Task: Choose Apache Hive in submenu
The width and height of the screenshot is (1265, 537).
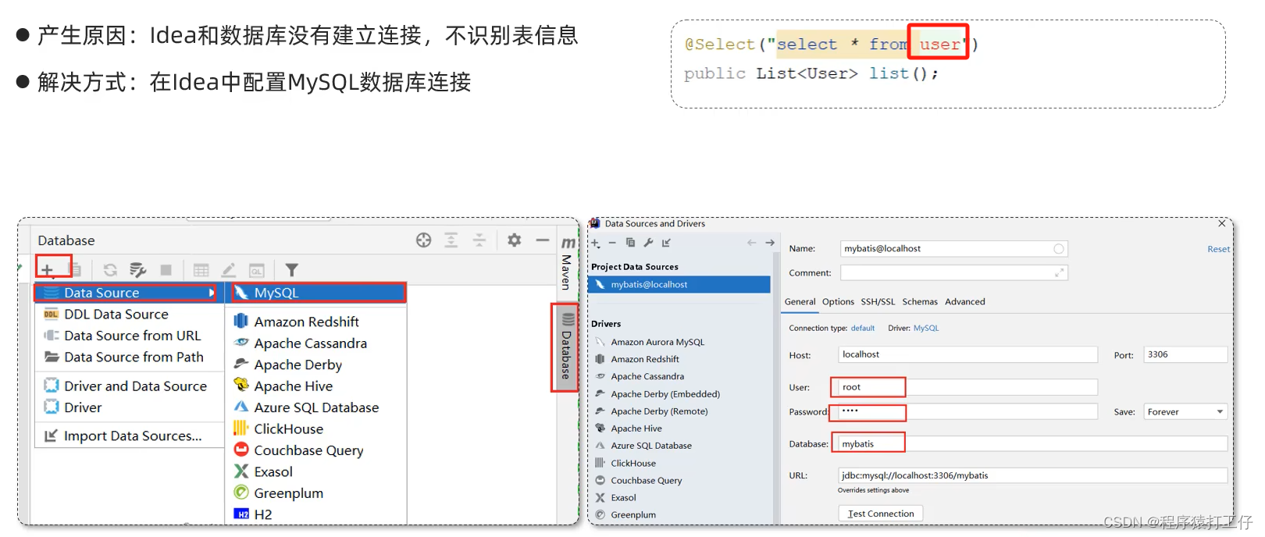Action: click(x=317, y=386)
